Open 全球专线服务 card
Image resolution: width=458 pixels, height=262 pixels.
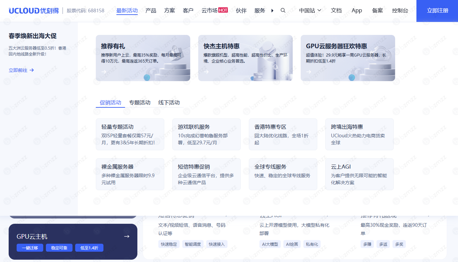(x=283, y=174)
